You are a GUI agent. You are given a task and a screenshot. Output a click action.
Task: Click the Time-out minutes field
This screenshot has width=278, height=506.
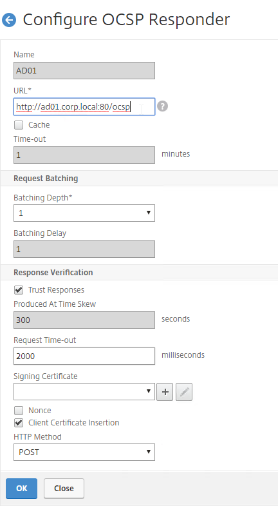click(84, 155)
